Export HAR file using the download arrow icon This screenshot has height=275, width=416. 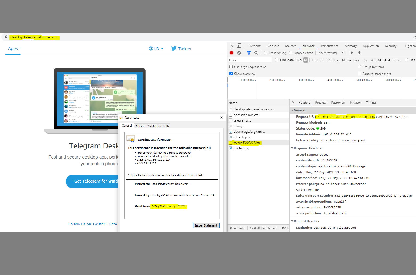(359, 53)
